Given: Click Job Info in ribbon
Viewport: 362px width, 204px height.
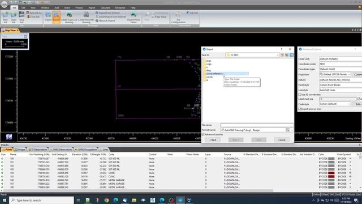Looking at the screenshot, I should (x=192, y=12).
